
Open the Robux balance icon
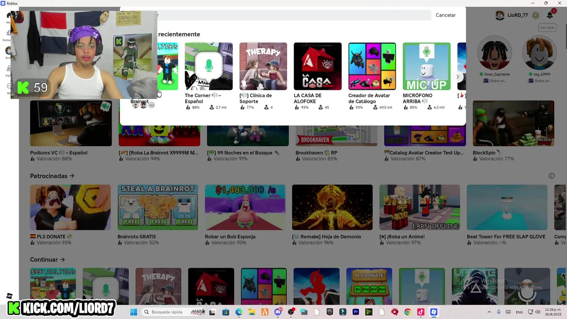536,15
